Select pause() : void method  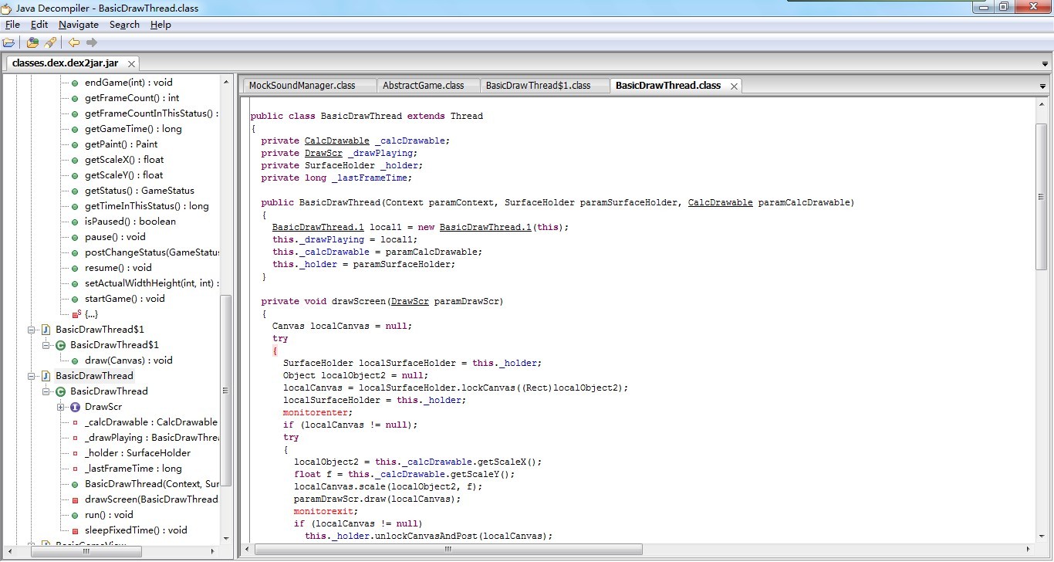pyautogui.click(x=115, y=237)
